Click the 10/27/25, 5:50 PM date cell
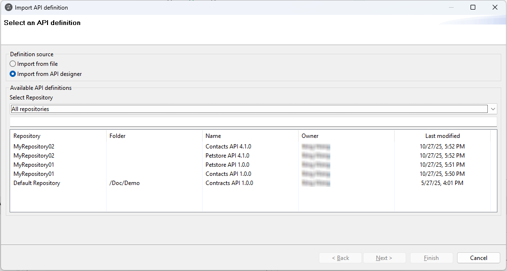This screenshot has height=271, width=507. coord(442,173)
